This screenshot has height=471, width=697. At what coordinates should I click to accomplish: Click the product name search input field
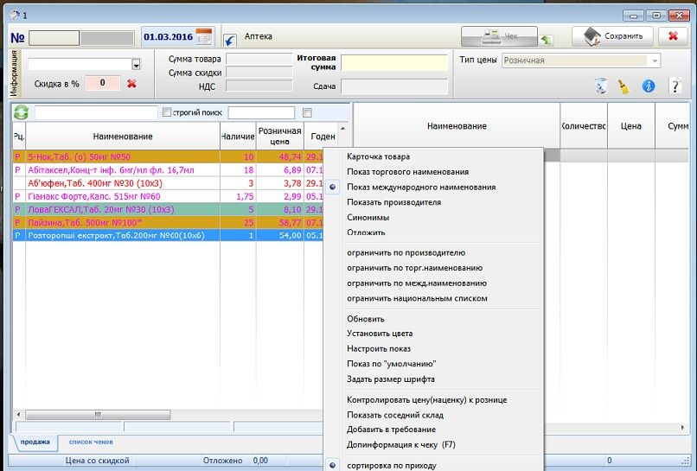95,112
